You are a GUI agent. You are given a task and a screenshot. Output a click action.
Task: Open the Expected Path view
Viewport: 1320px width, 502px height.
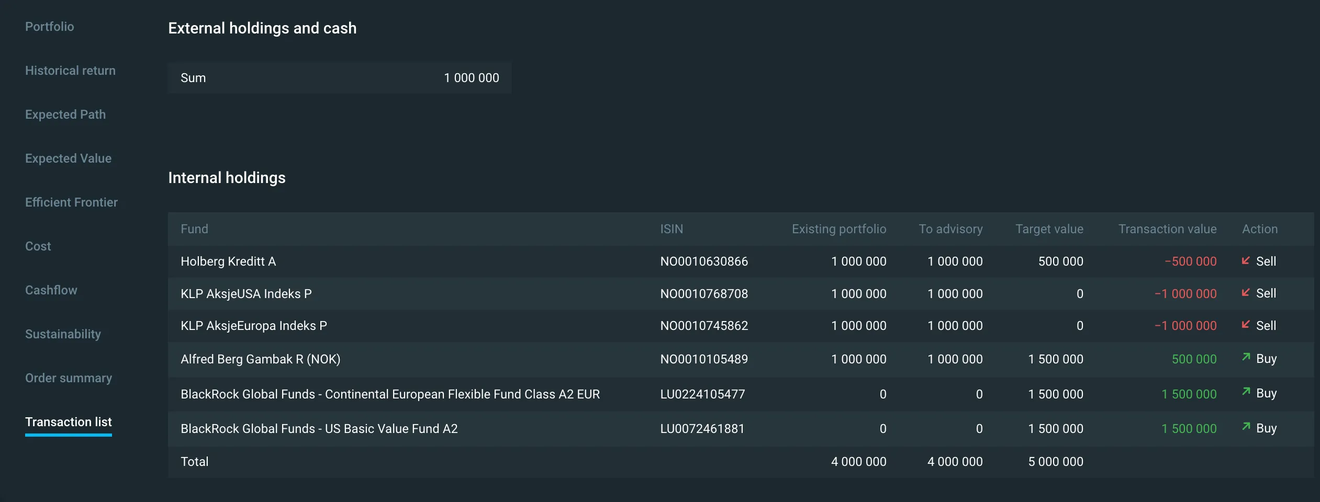tap(65, 115)
